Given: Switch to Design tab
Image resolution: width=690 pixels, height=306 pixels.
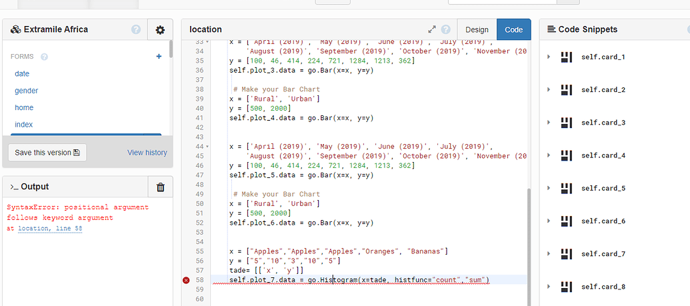Looking at the screenshot, I should tap(477, 30).
